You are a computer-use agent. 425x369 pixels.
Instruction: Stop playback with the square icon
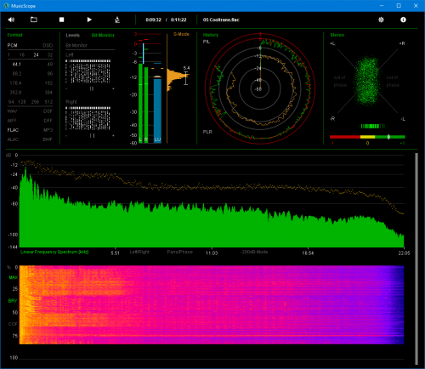coord(61,20)
